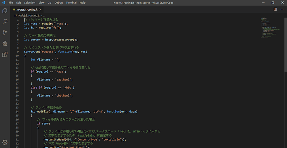Open the Explorer view in activity bar

click(x=5, y=11)
